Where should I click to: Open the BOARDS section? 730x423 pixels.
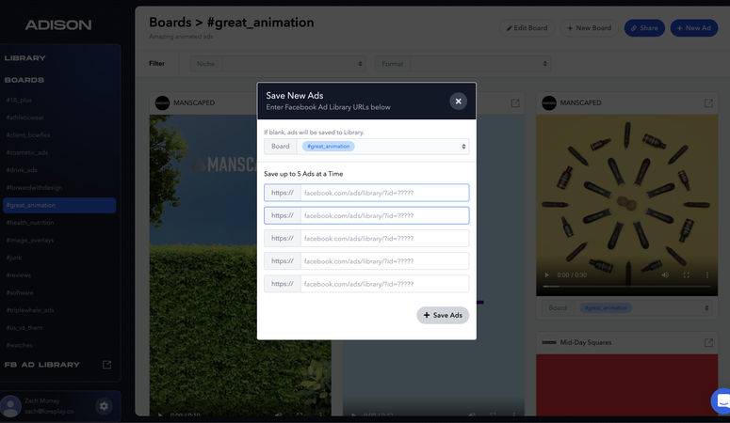24,80
